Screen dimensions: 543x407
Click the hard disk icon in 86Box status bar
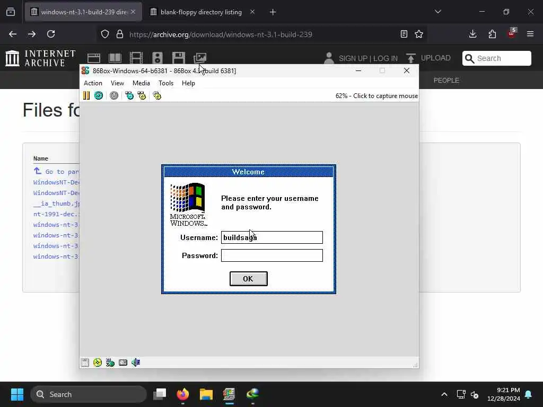[x=123, y=362]
